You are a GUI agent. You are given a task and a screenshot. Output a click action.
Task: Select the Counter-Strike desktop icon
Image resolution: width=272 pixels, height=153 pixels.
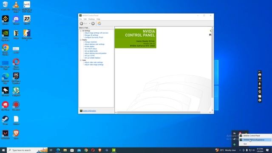coord(27,35)
